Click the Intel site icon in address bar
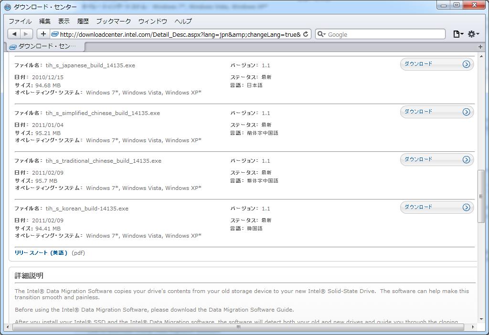 pyautogui.click(x=55, y=34)
